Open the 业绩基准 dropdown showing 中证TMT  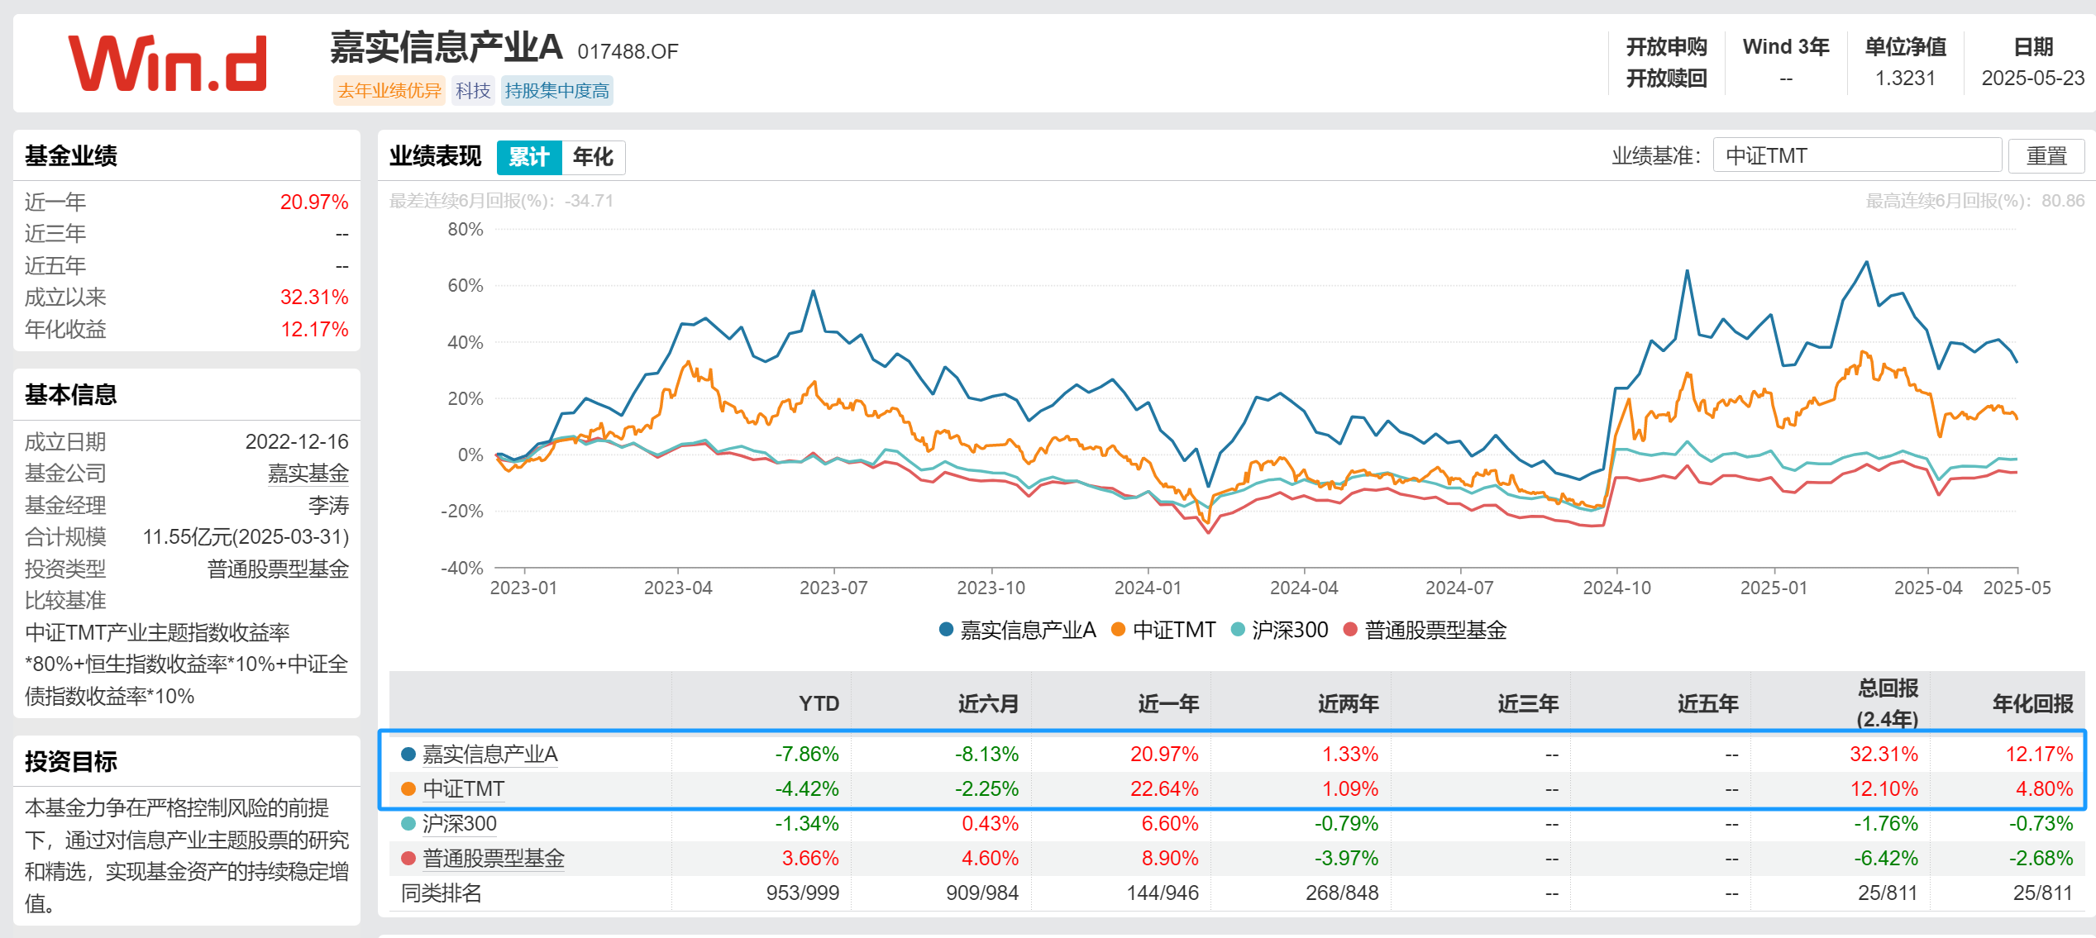(x=1856, y=155)
